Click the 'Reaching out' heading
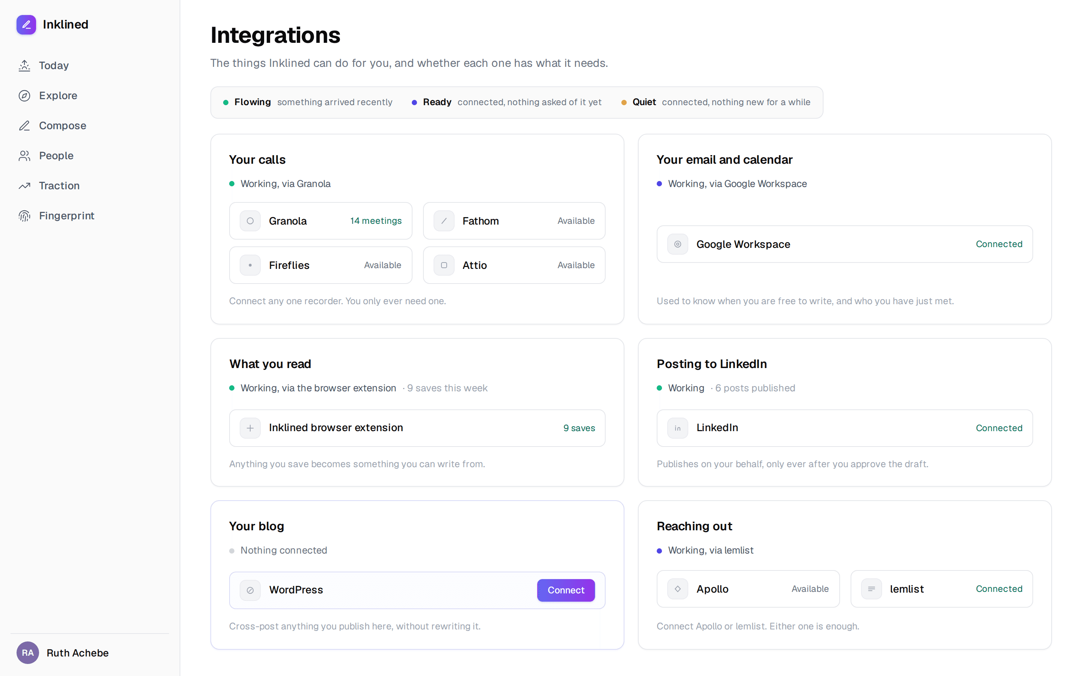 tap(694, 526)
